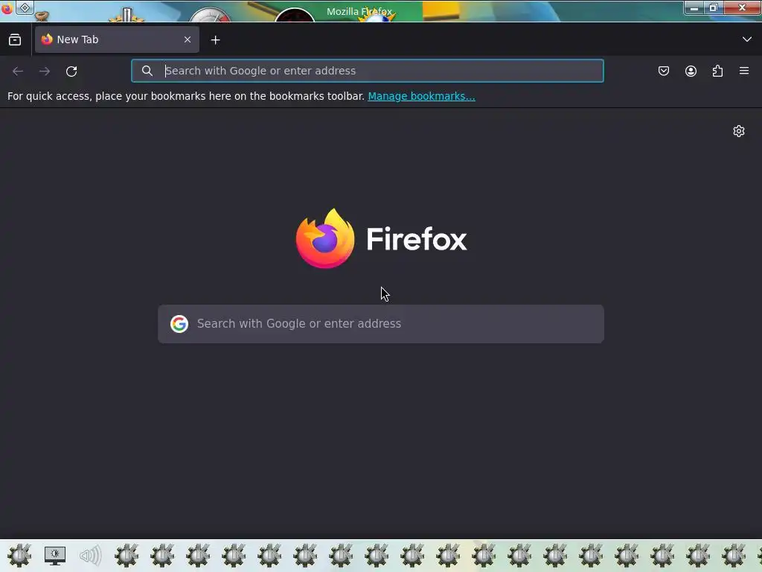Close the Mozilla Firefox window

click(742, 7)
